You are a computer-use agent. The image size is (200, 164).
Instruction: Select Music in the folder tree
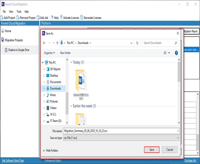(x=53, y=95)
